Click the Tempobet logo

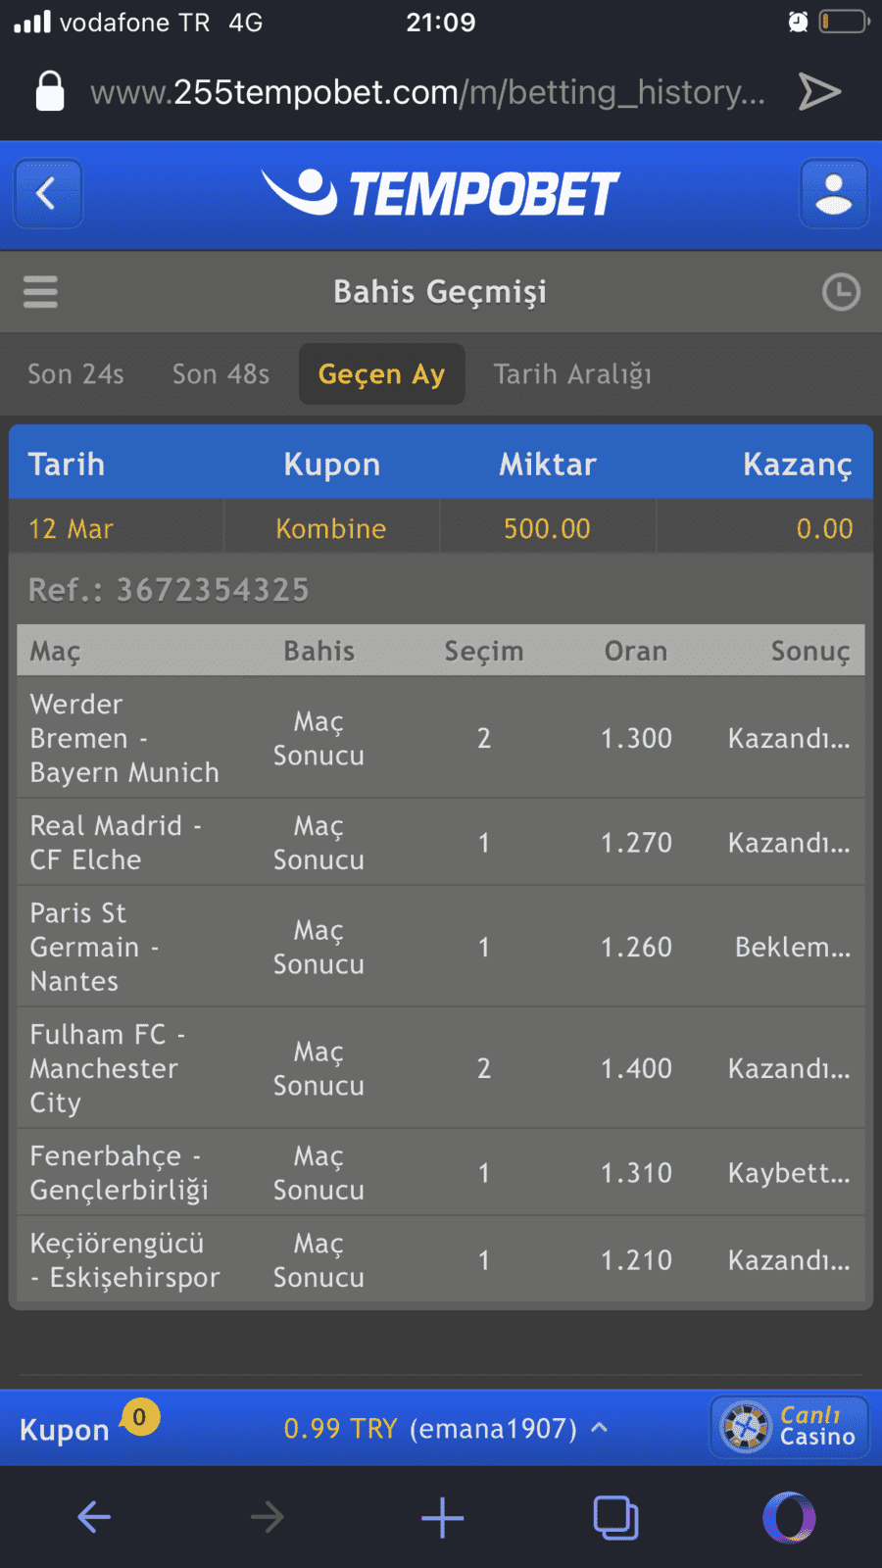click(x=440, y=193)
